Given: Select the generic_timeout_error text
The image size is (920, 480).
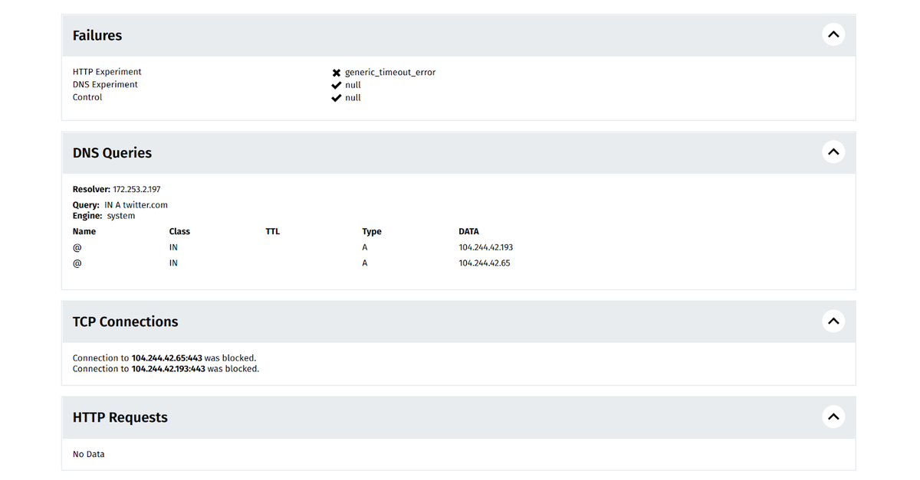Looking at the screenshot, I should click(390, 73).
